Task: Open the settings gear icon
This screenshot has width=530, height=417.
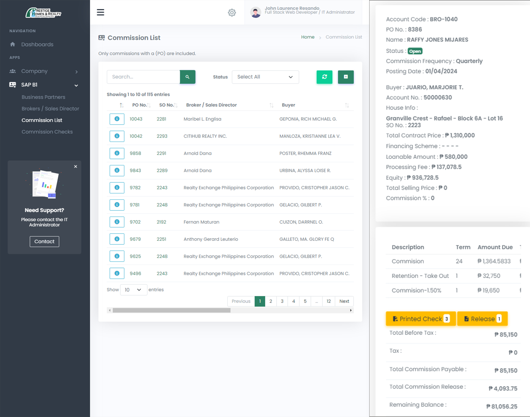Action: (232, 13)
